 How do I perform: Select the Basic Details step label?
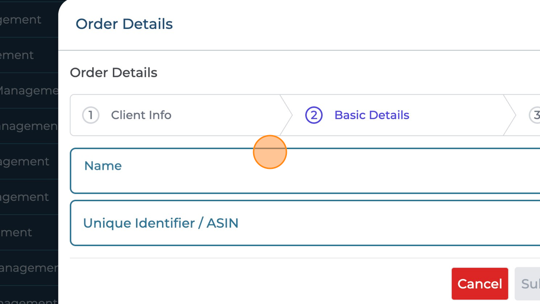(x=372, y=115)
